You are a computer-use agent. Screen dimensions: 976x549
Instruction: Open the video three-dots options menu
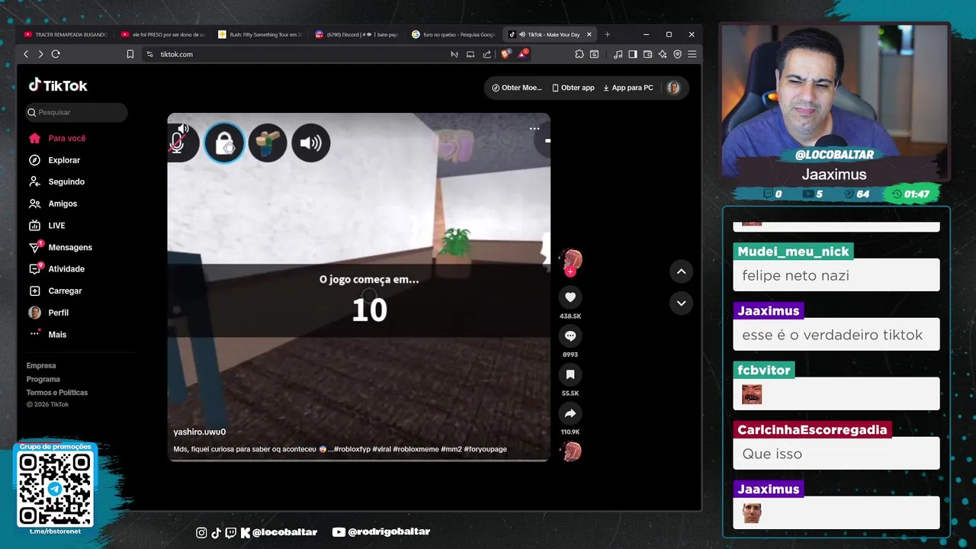point(535,129)
